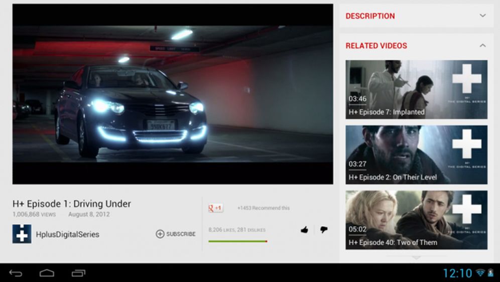Tap the down arrow below related videos
The image size is (500, 282).
point(416,257)
